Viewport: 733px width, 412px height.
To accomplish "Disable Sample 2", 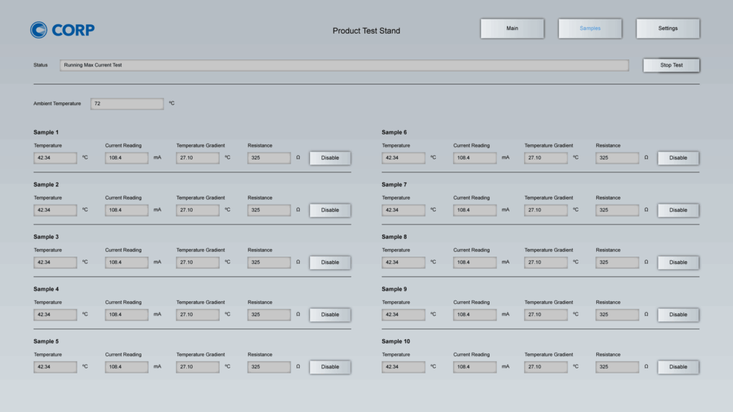I will 330,210.
